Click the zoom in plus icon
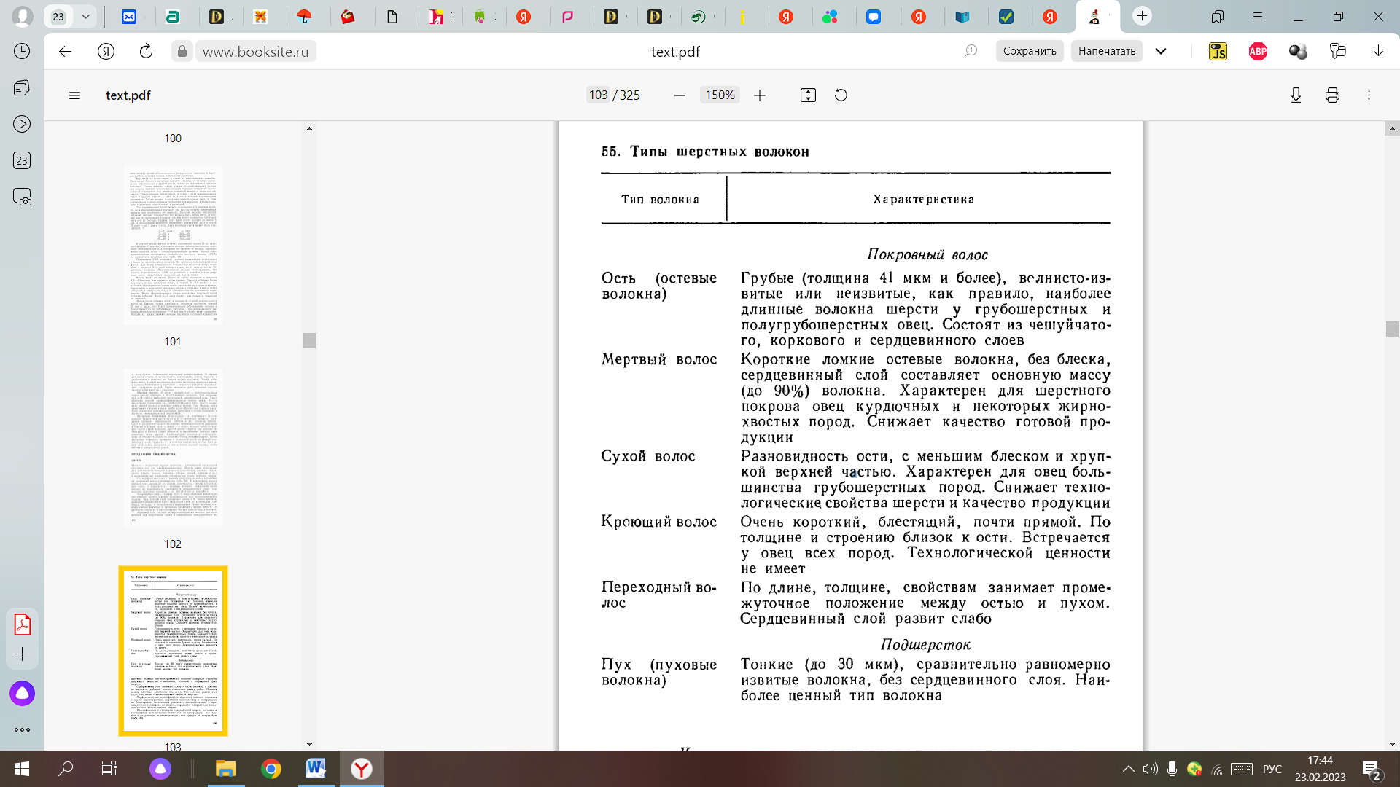This screenshot has width=1400, height=787. 760,95
